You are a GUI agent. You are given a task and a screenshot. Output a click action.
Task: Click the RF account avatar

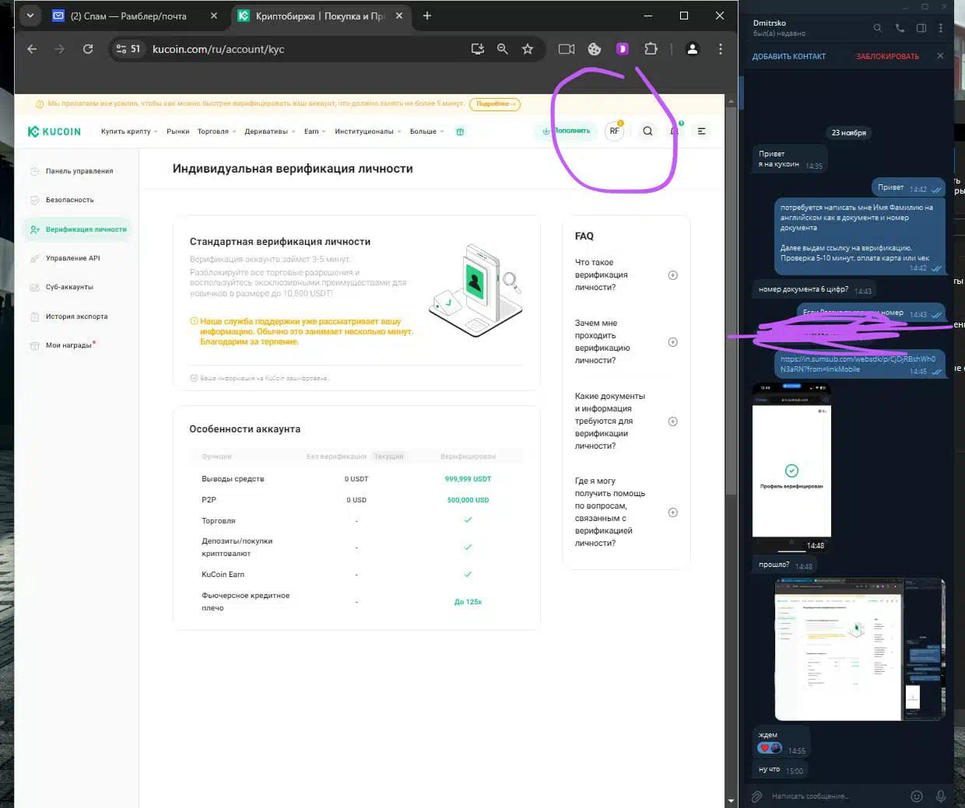pyautogui.click(x=615, y=131)
